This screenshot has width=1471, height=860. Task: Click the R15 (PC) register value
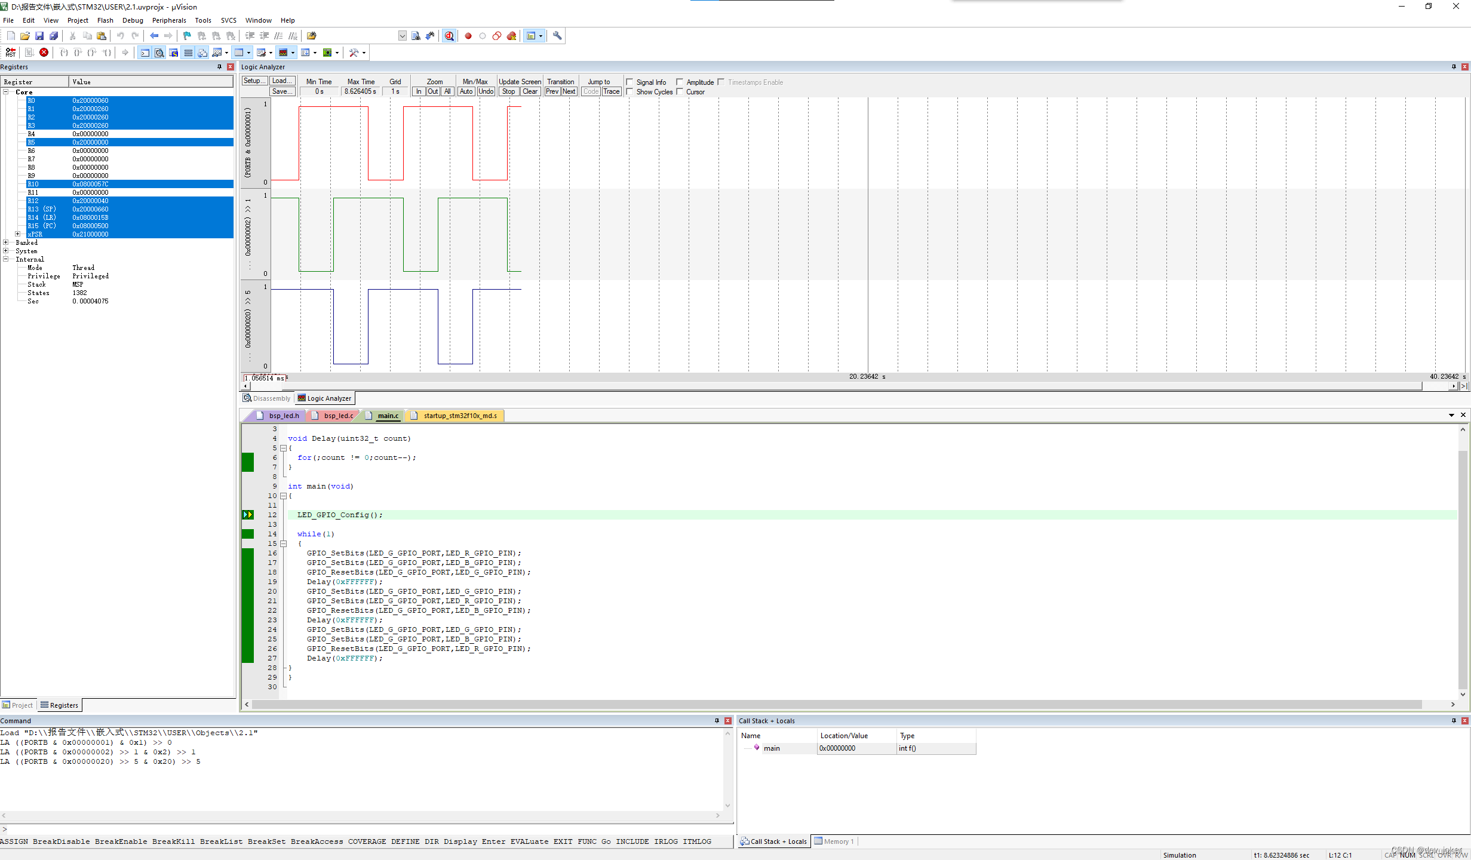(91, 226)
